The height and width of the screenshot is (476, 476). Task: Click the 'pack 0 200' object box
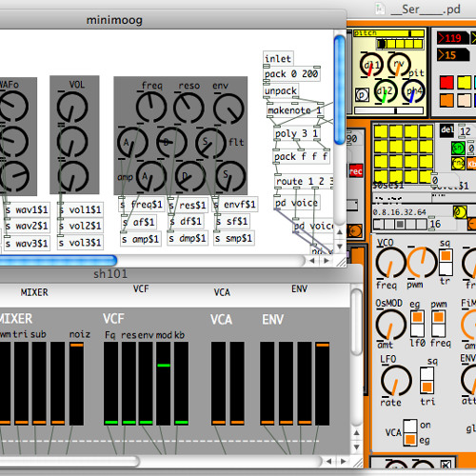point(291,74)
